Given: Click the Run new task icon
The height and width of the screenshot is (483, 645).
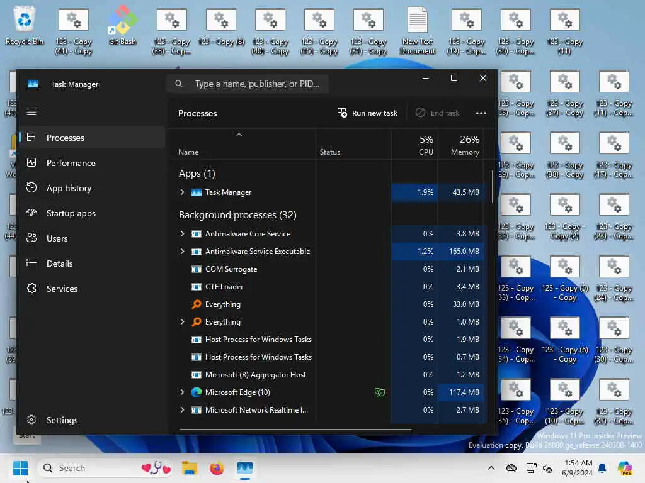Looking at the screenshot, I should [x=342, y=113].
